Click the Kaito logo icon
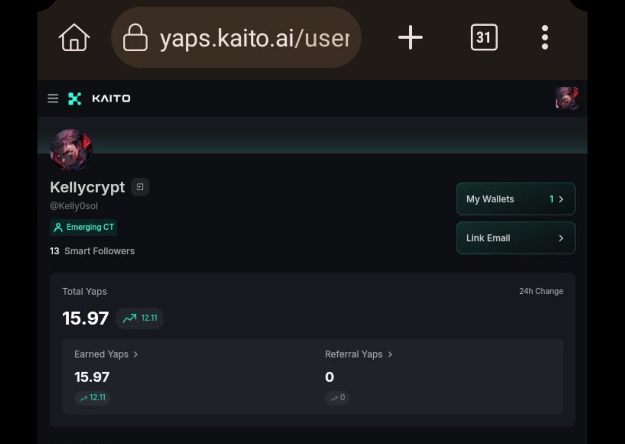The height and width of the screenshot is (444, 625). tap(75, 98)
